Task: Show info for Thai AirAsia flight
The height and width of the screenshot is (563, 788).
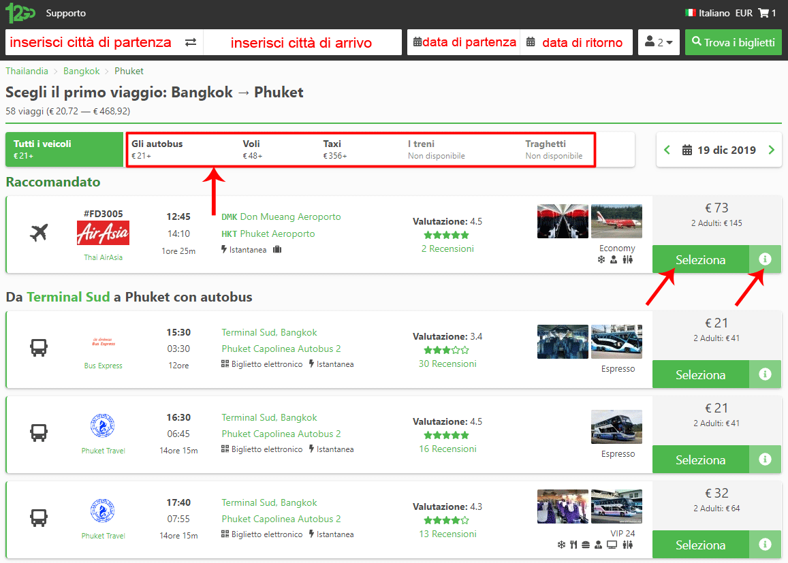Action: [765, 259]
